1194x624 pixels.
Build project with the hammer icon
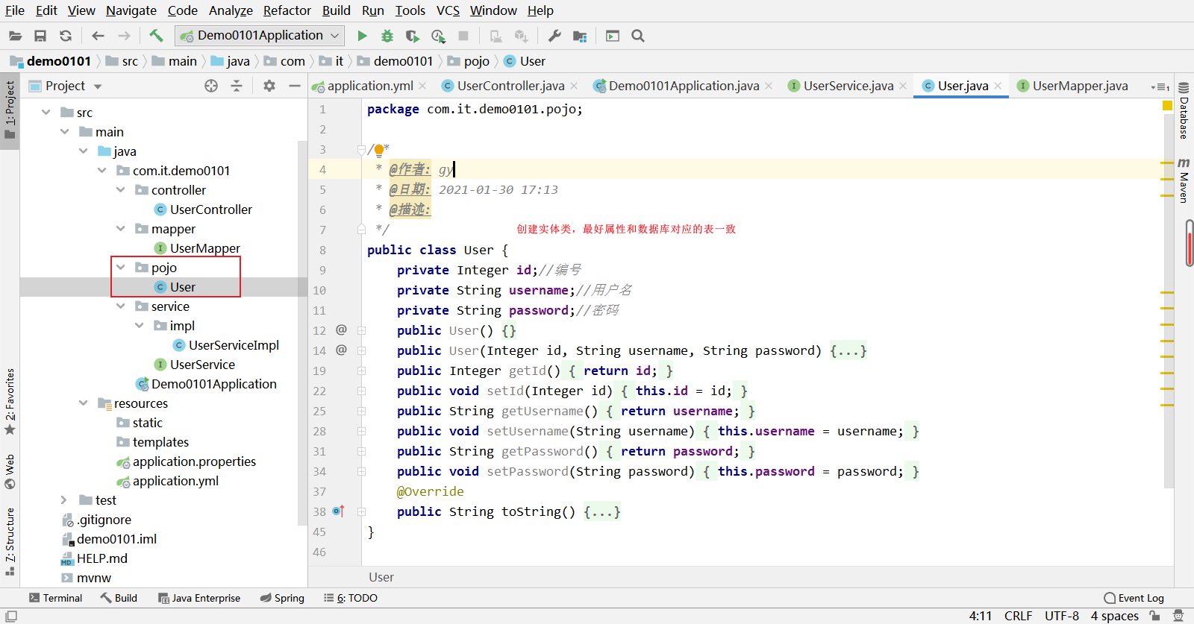156,35
